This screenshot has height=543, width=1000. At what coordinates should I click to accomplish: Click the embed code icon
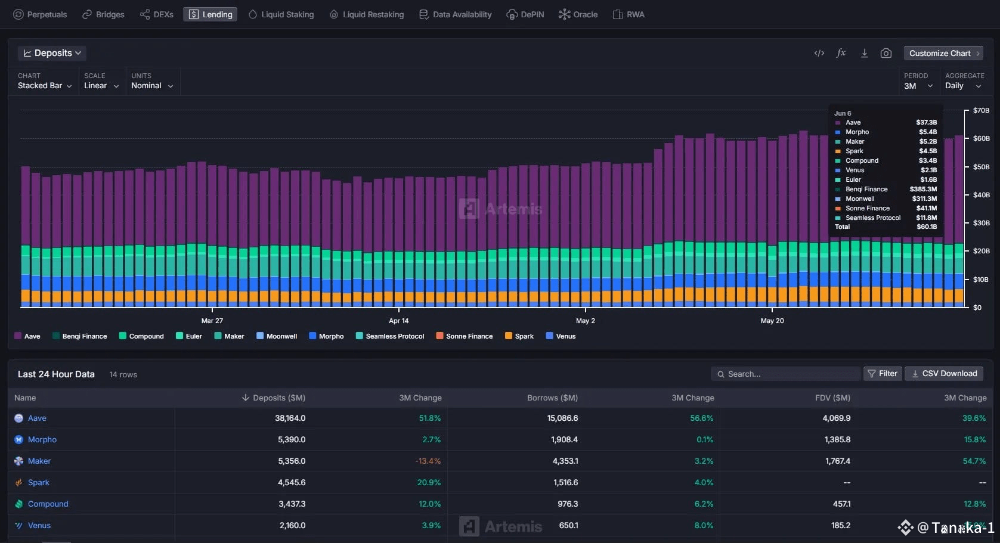pyautogui.click(x=819, y=53)
